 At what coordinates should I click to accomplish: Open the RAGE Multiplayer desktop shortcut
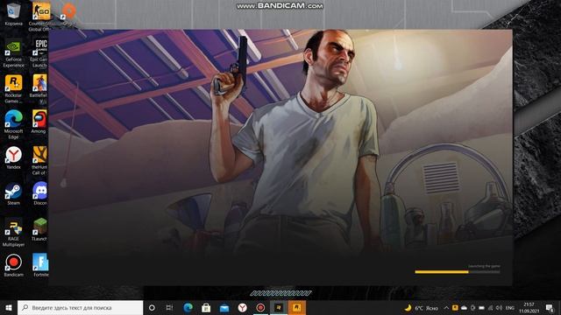(14, 232)
